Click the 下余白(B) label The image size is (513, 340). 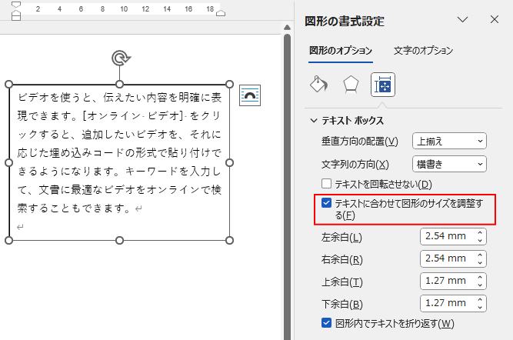[x=342, y=304]
